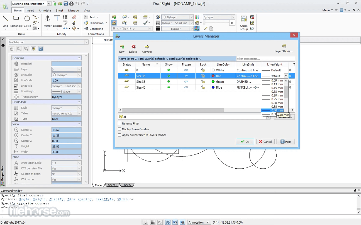This screenshot has width=361, height=225.
Task: Collapse the General section in Properties
Action: pyautogui.click(x=79, y=58)
